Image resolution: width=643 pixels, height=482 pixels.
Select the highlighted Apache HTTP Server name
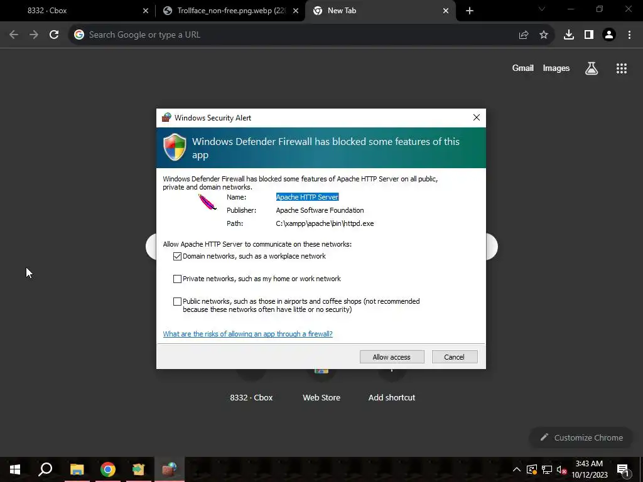click(307, 197)
